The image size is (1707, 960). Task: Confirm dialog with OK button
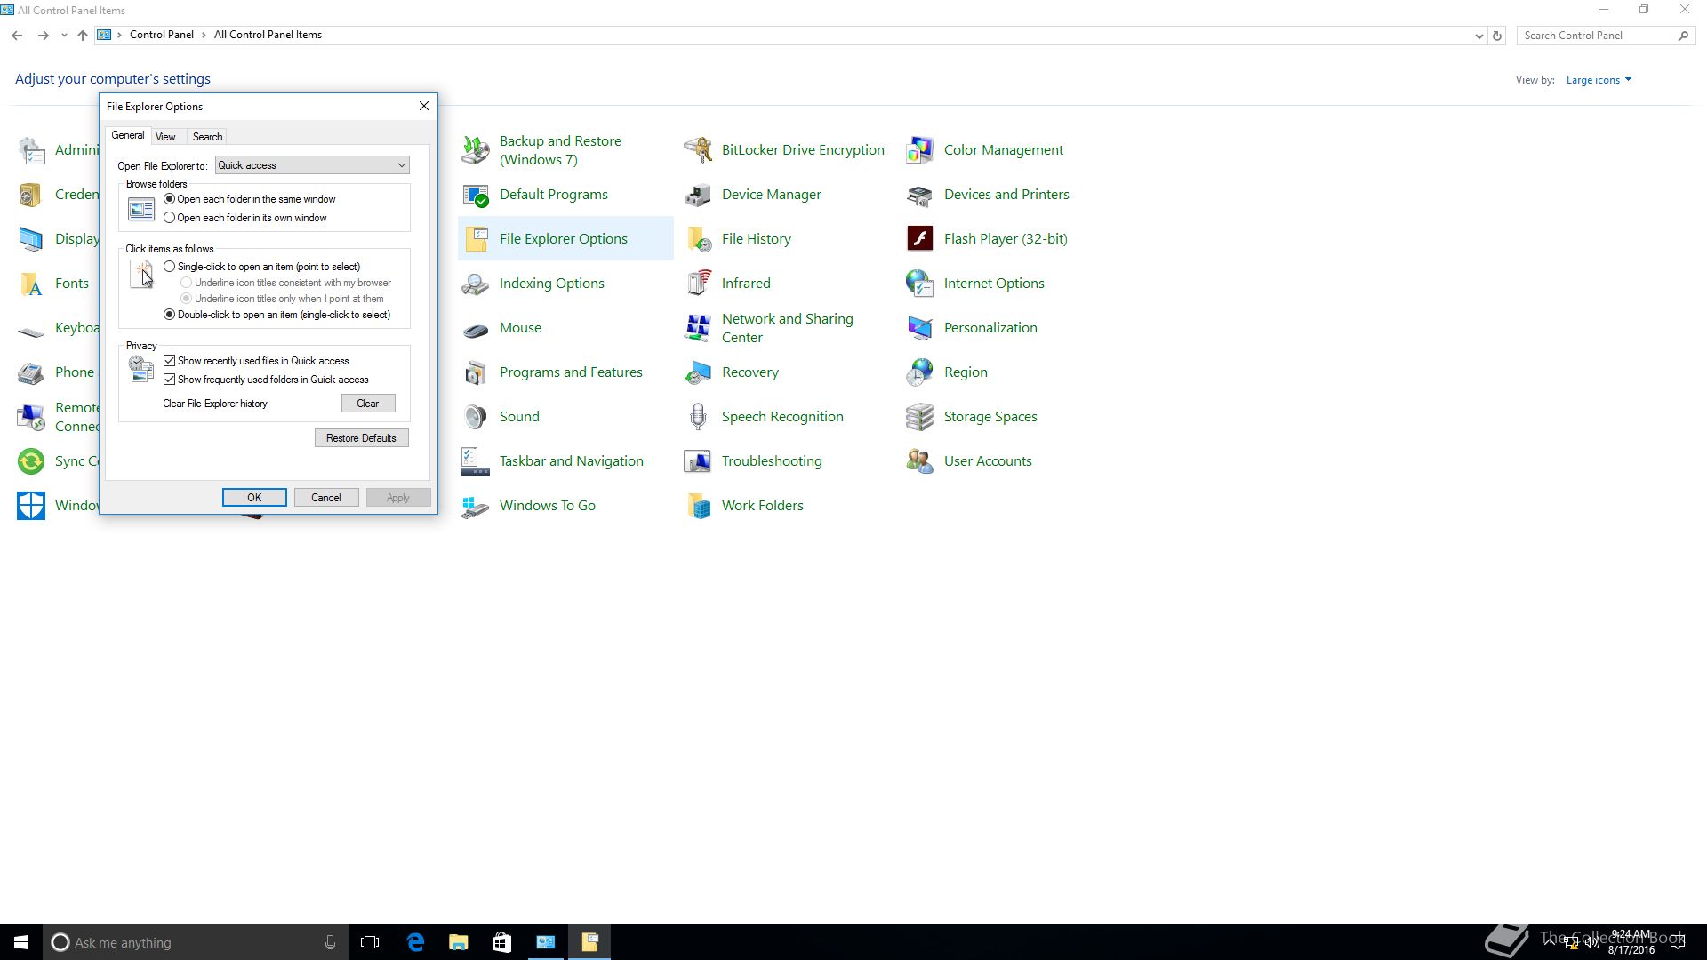(254, 498)
